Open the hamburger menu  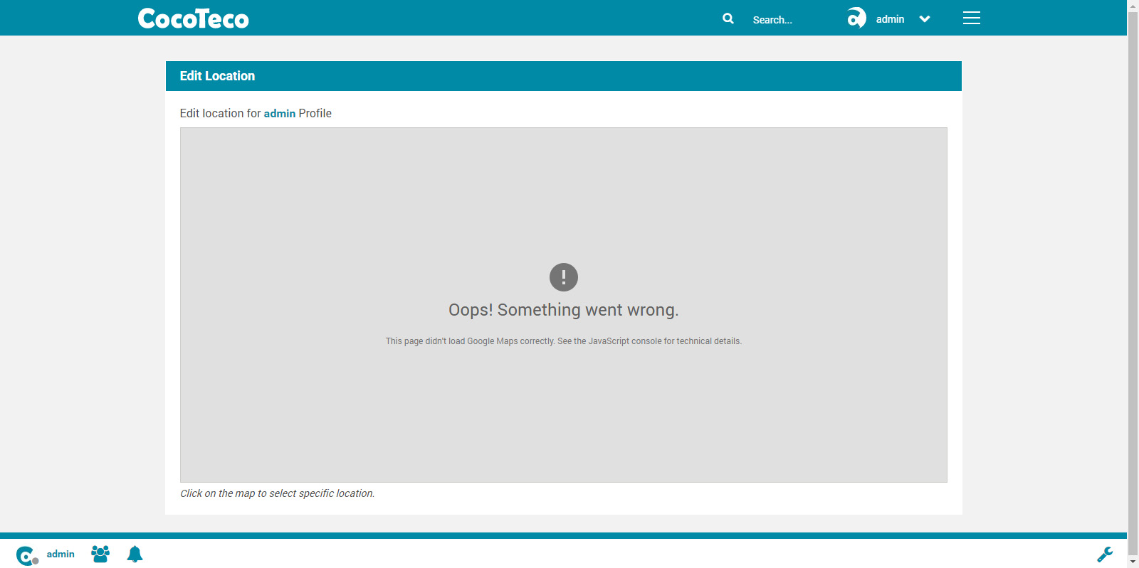click(x=971, y=18)
